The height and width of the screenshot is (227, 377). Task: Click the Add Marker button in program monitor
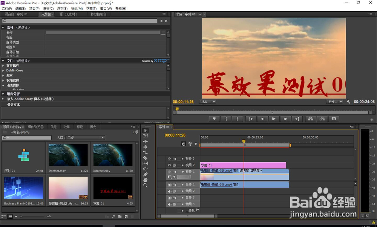[214, 119]
